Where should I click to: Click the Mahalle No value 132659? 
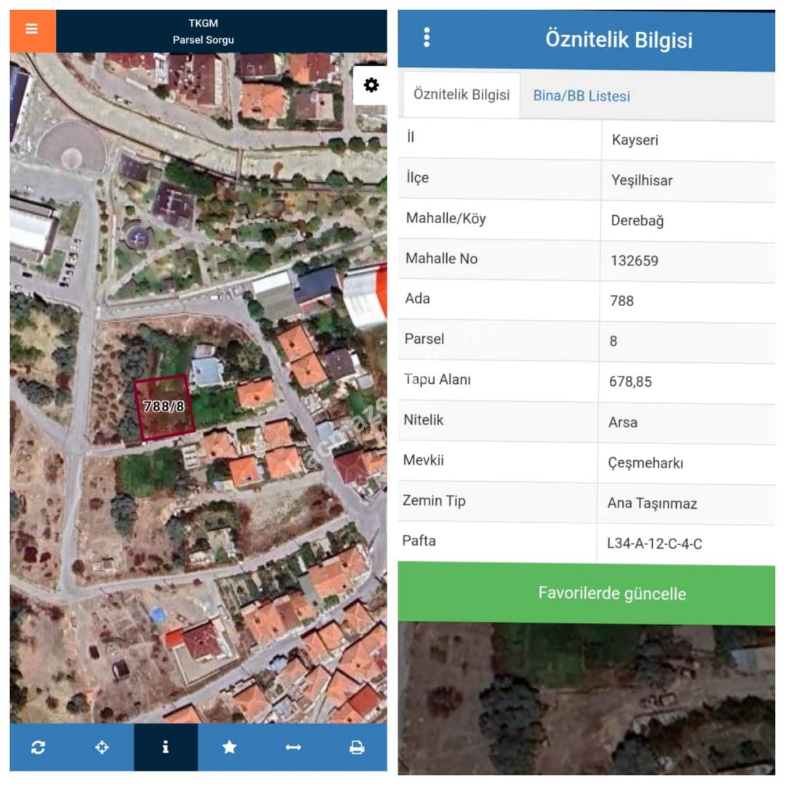point(635,260)
